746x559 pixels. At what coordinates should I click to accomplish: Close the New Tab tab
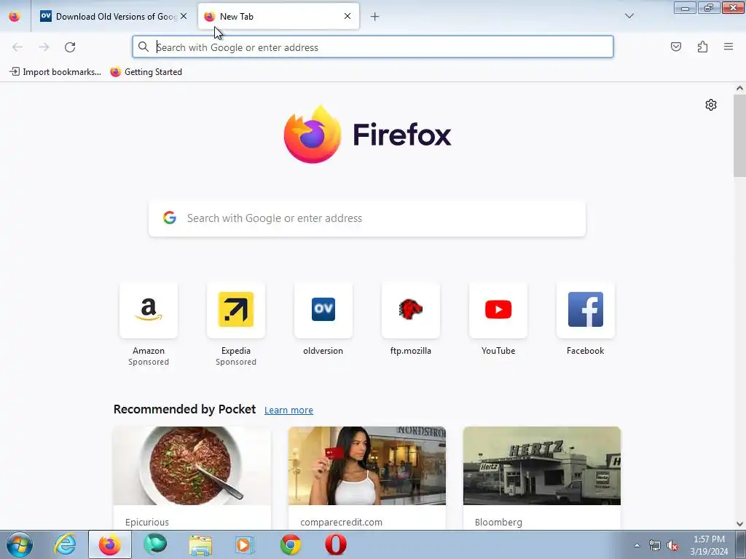348,16
